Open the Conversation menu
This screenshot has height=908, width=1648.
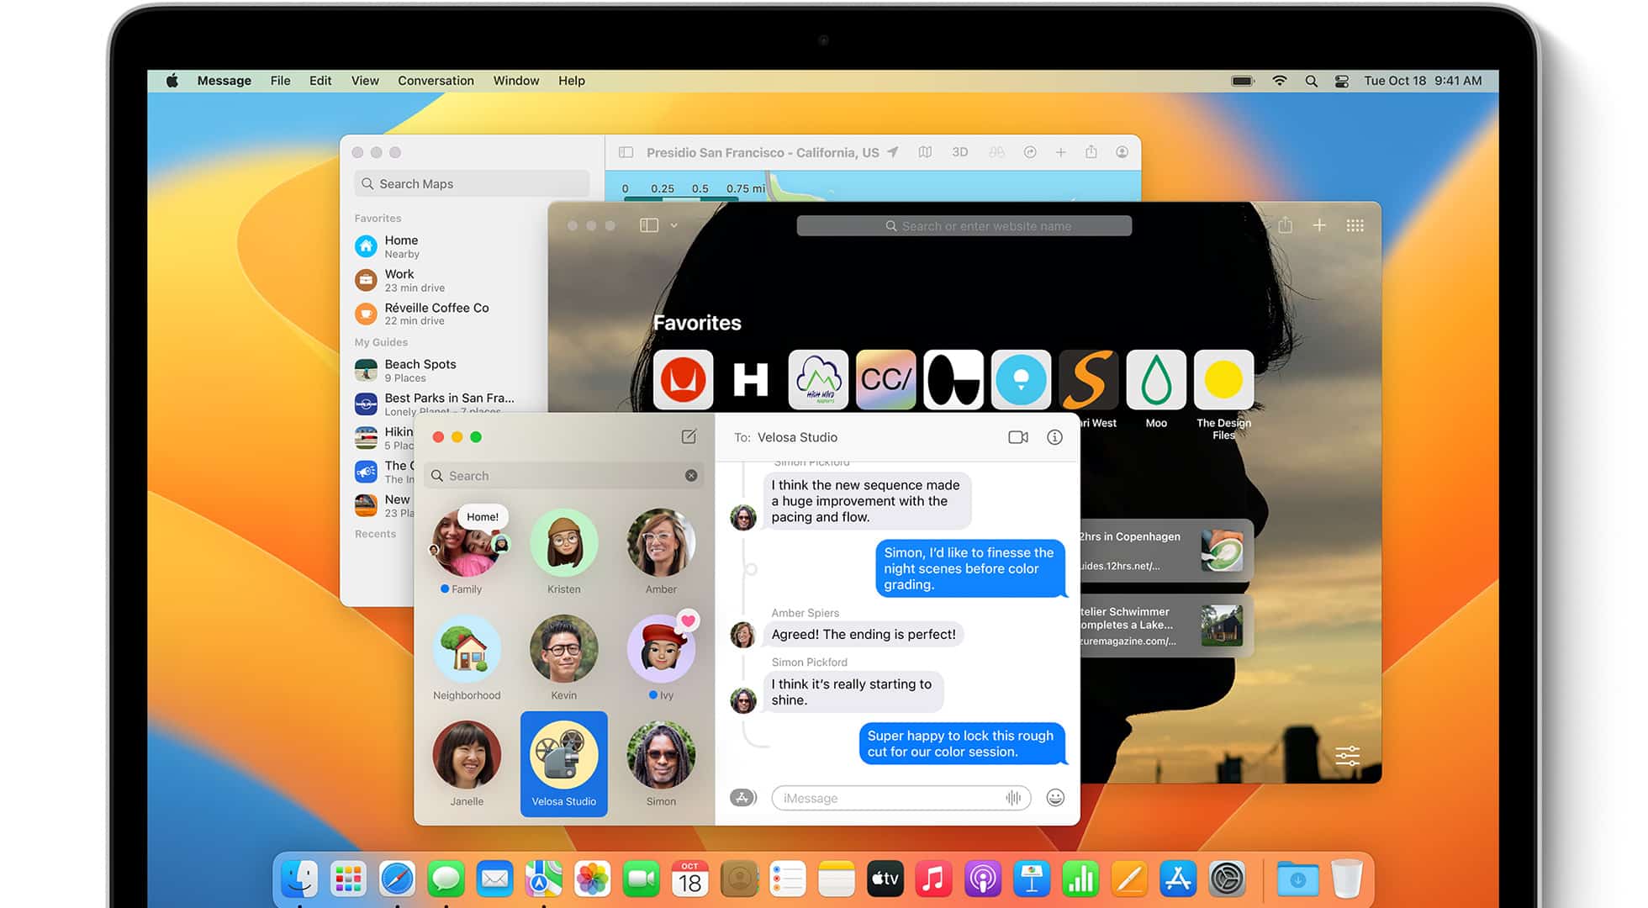click(436, 80)
